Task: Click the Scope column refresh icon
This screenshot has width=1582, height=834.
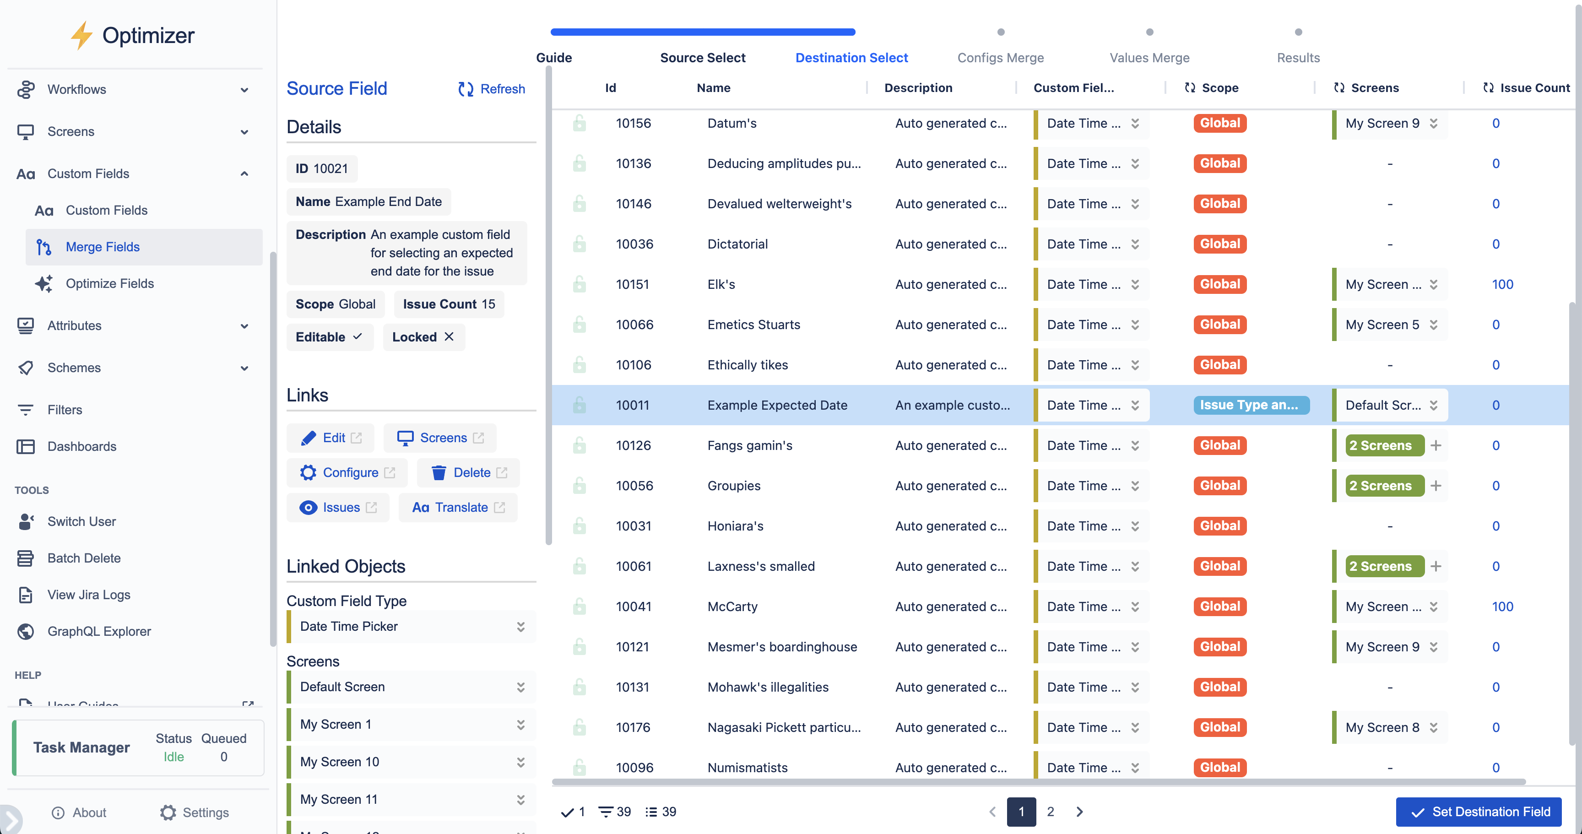Action: [x=1190, y=88]
